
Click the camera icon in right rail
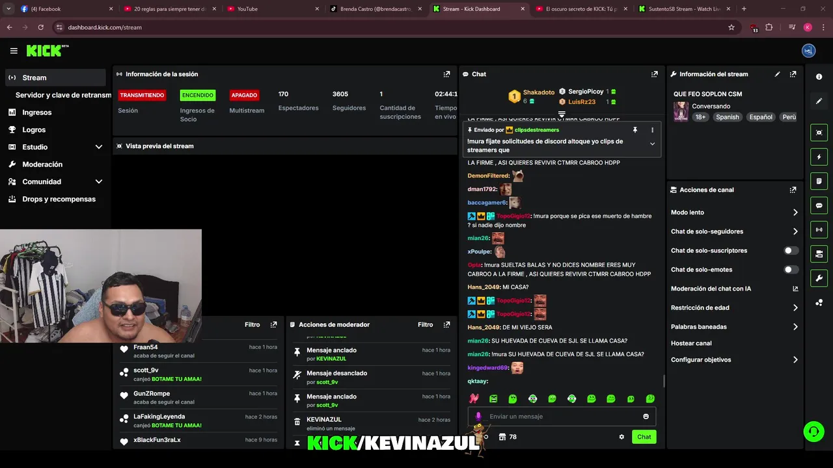[x=819, y=253]
